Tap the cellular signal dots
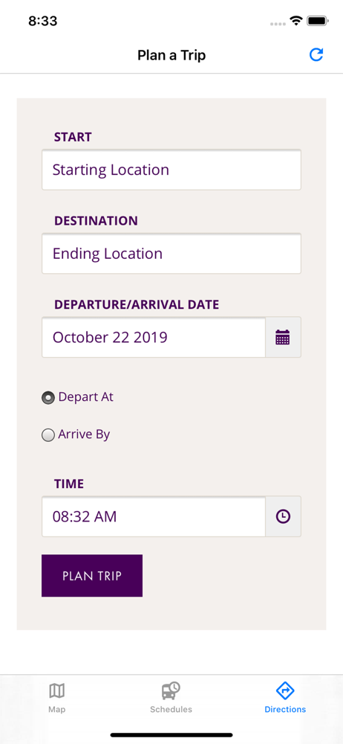The width and height of the screenshot is (343, 744). click(x=278, y=23)
